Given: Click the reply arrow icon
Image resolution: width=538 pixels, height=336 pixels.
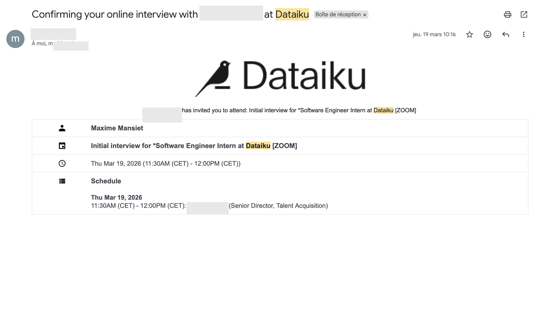Looking at the screenshot, I should click(505, 34).
